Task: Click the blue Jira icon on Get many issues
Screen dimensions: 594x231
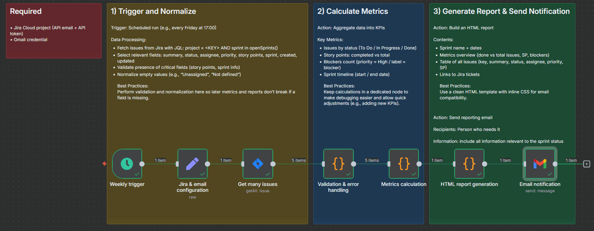Action: (257, 163)
